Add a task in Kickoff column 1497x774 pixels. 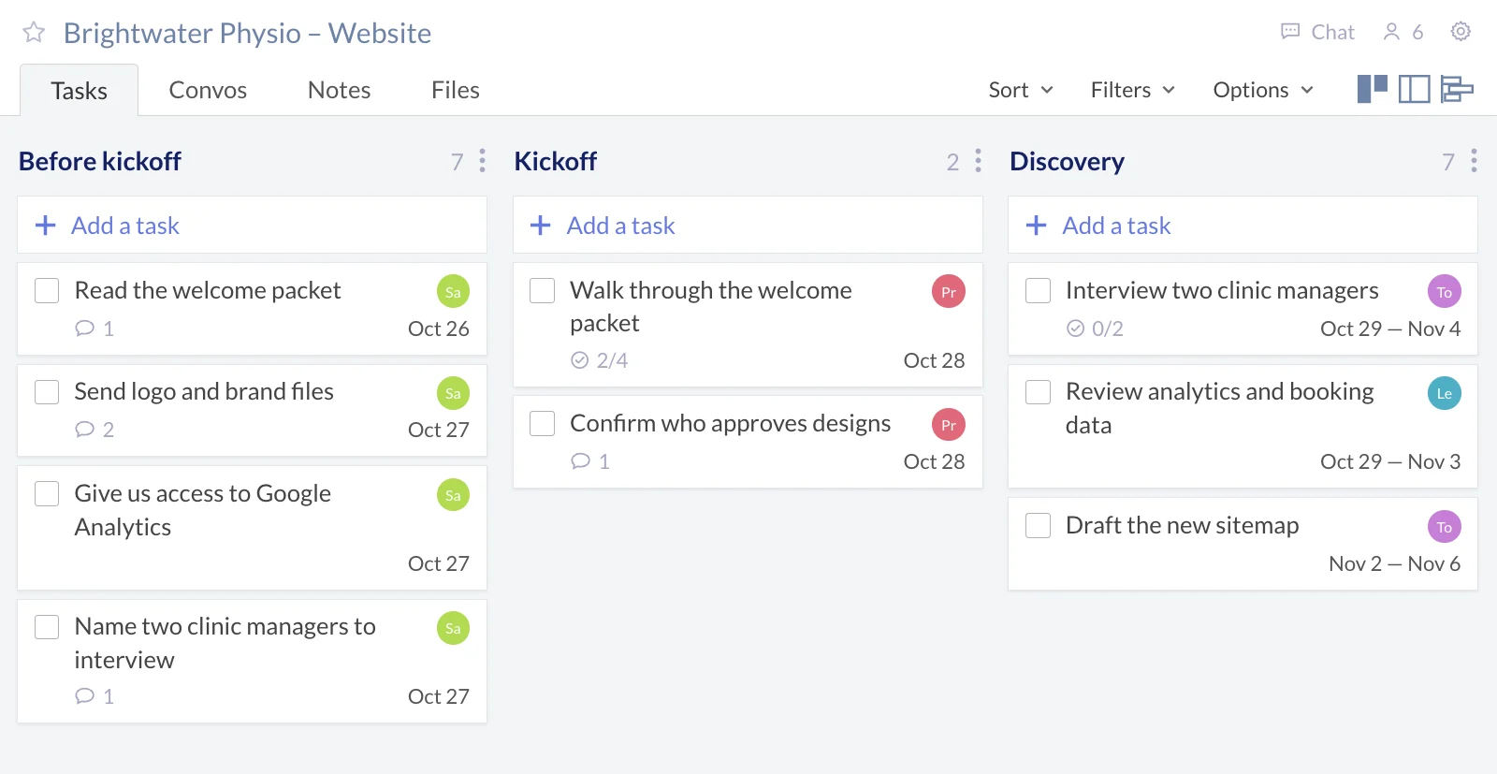coord(748,225)
